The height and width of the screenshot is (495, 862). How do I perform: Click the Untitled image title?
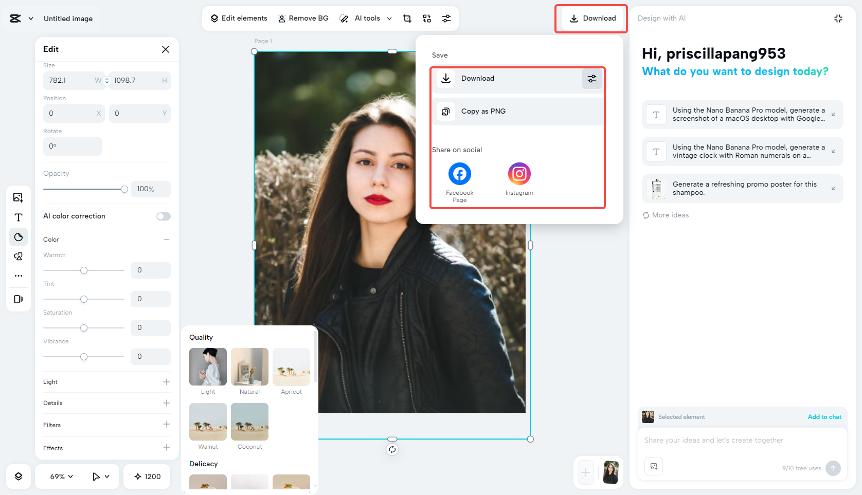coord(68,19)
